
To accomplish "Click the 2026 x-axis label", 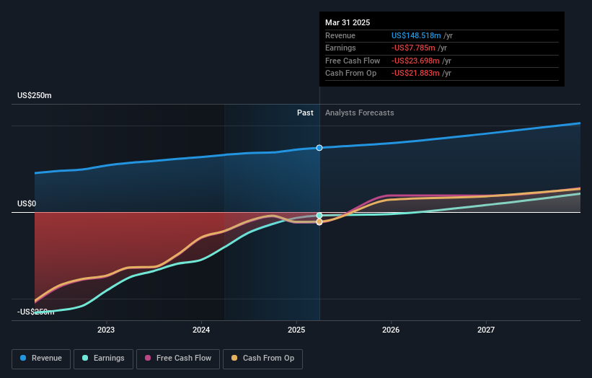I will (x=391, y=330).
